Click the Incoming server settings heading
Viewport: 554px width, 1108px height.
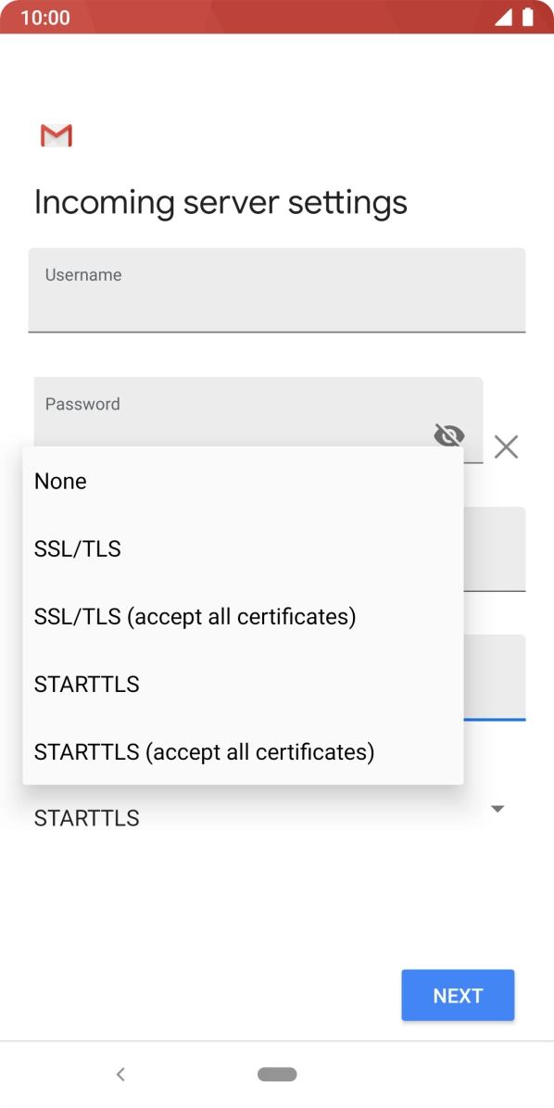click(x=220, y=202)
